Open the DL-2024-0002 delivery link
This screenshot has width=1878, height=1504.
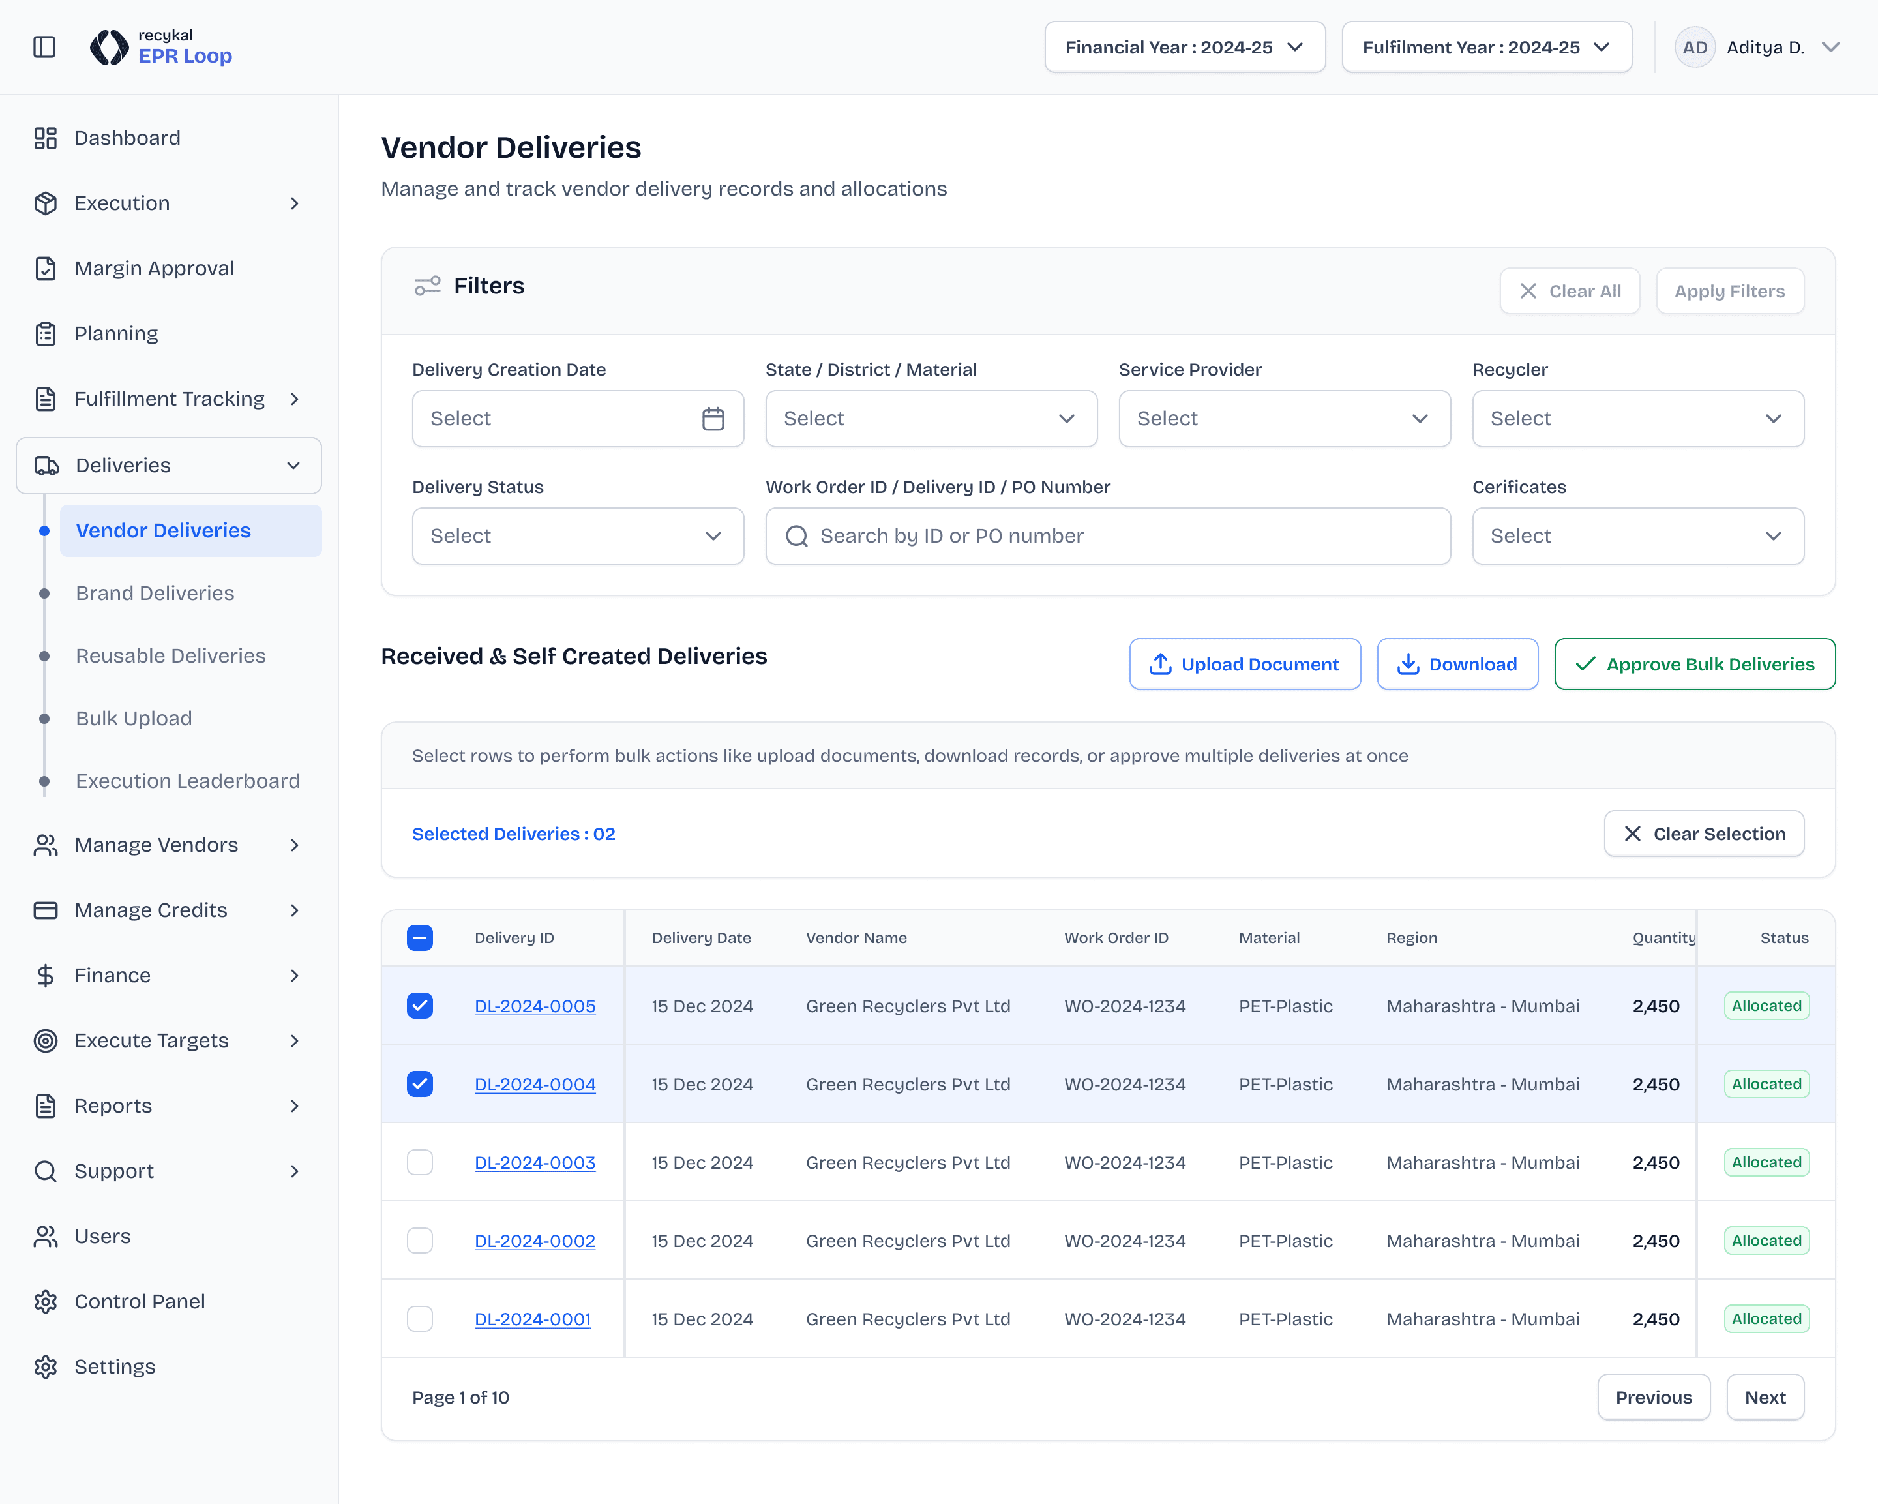[x=535, y=1241]
